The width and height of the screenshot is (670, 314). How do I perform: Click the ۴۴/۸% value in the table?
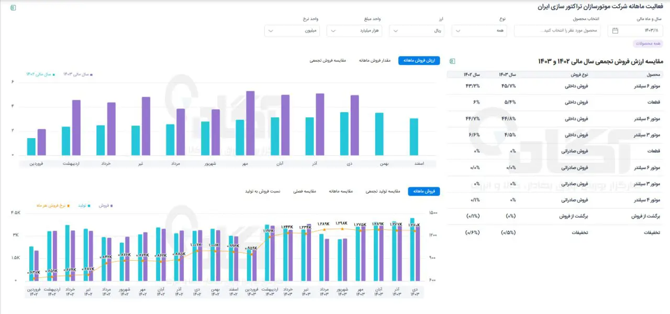click(x=509, y=118)
